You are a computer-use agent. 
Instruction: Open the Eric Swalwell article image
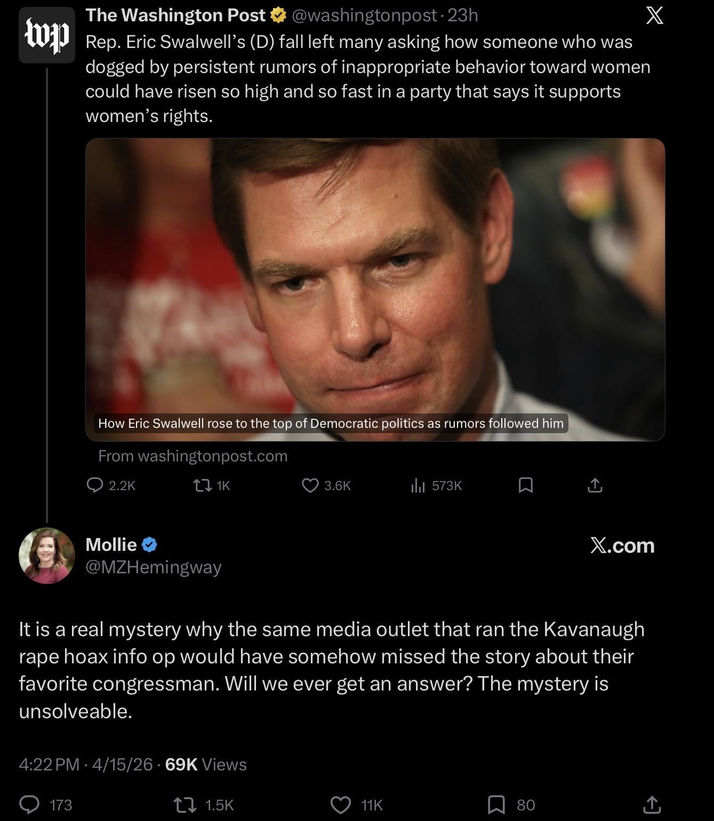pyautogui.click(x=375, y=277)
